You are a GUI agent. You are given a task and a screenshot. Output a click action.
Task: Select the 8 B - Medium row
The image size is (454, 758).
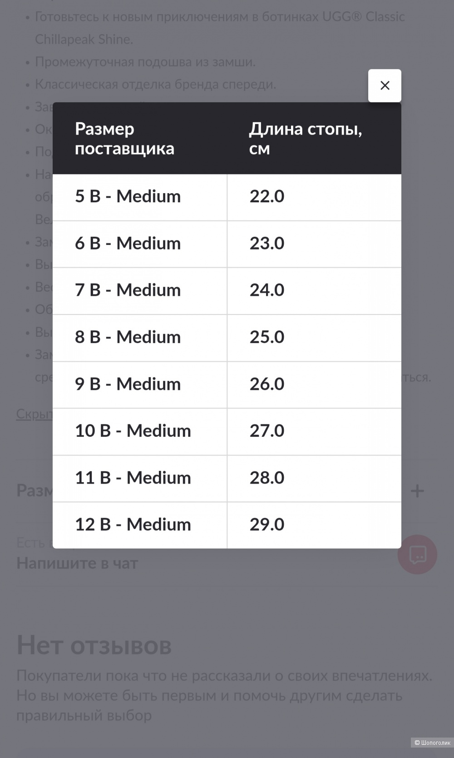pos(227,338)
